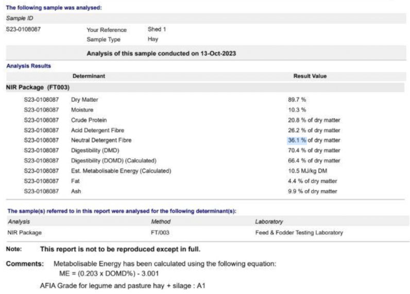The width and height of the screenshot is (410, 294).
Task: Click the Hay sample type value
Action: tap(153, 39)
